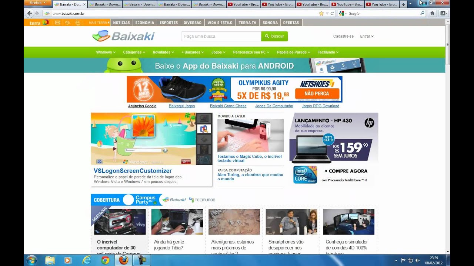Open Action Center flag in tray

(x=404, y=260)
